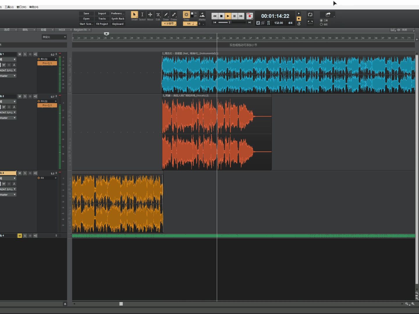Viewport: 419px width, 314px height.
Task: Start recording with the Record button
Action: click(250, 16)
